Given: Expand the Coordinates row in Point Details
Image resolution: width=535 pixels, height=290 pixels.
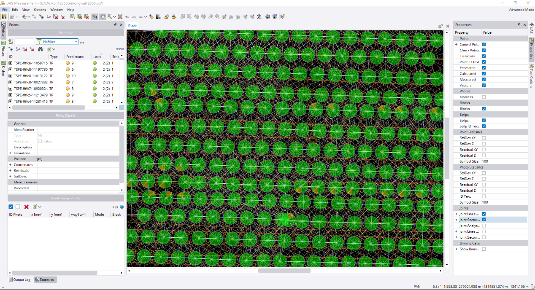Looking at the screenshot, I should pos(10,165).
